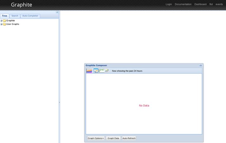Image resolution: width=226 pixels, height=143 pixels.
Task: Collapse the left panel with double-arrow icon
Action: pyautogui.click(x=57, y=12)
